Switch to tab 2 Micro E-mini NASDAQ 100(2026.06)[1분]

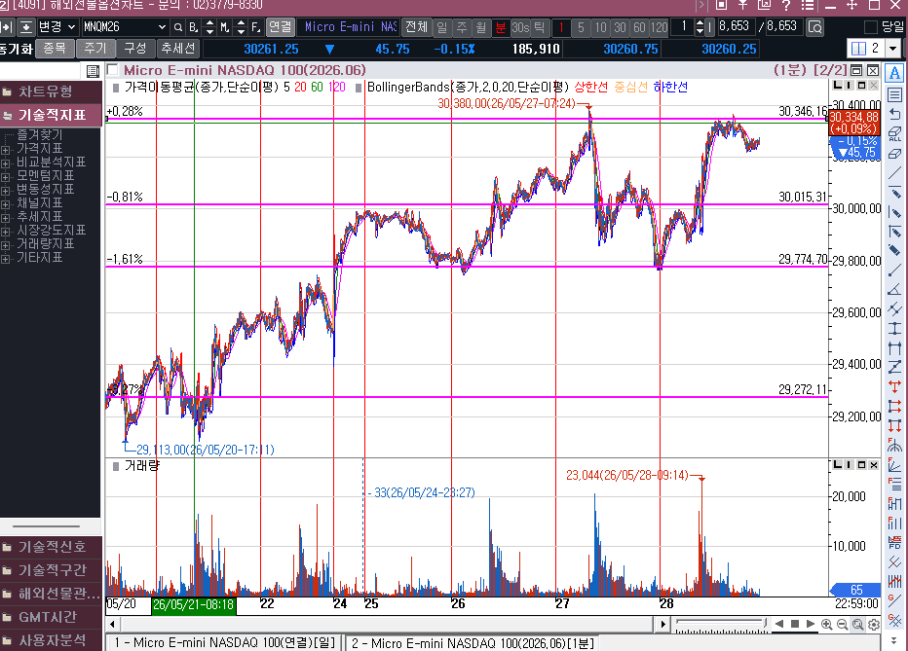click(473, 643)
